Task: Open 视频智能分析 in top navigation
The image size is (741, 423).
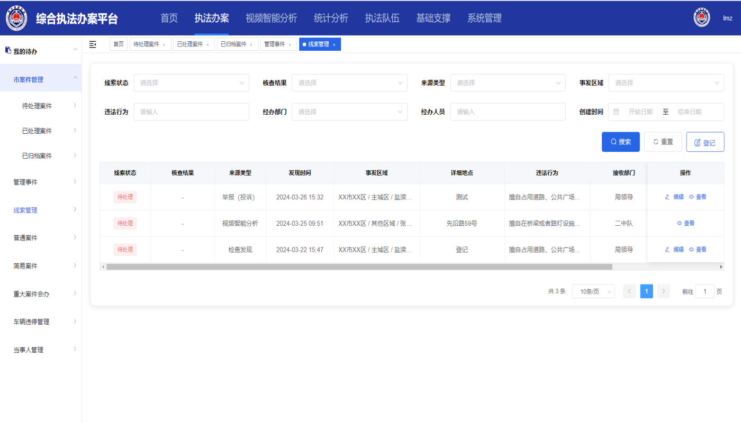Action: point(272,18)
